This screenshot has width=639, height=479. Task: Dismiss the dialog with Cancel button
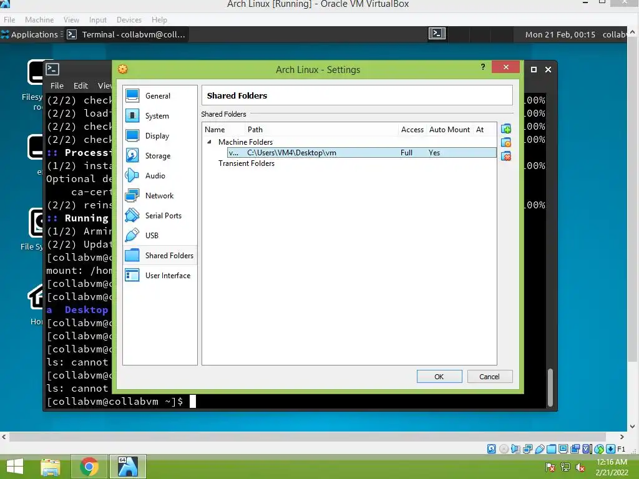click(490, 376)
